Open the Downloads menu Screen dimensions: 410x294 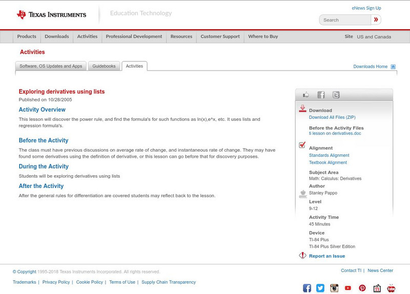(x=57, y=36)
